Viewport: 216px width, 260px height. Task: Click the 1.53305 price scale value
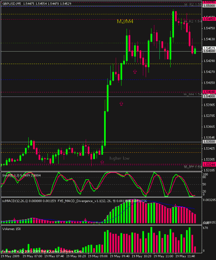coord(209,159)
